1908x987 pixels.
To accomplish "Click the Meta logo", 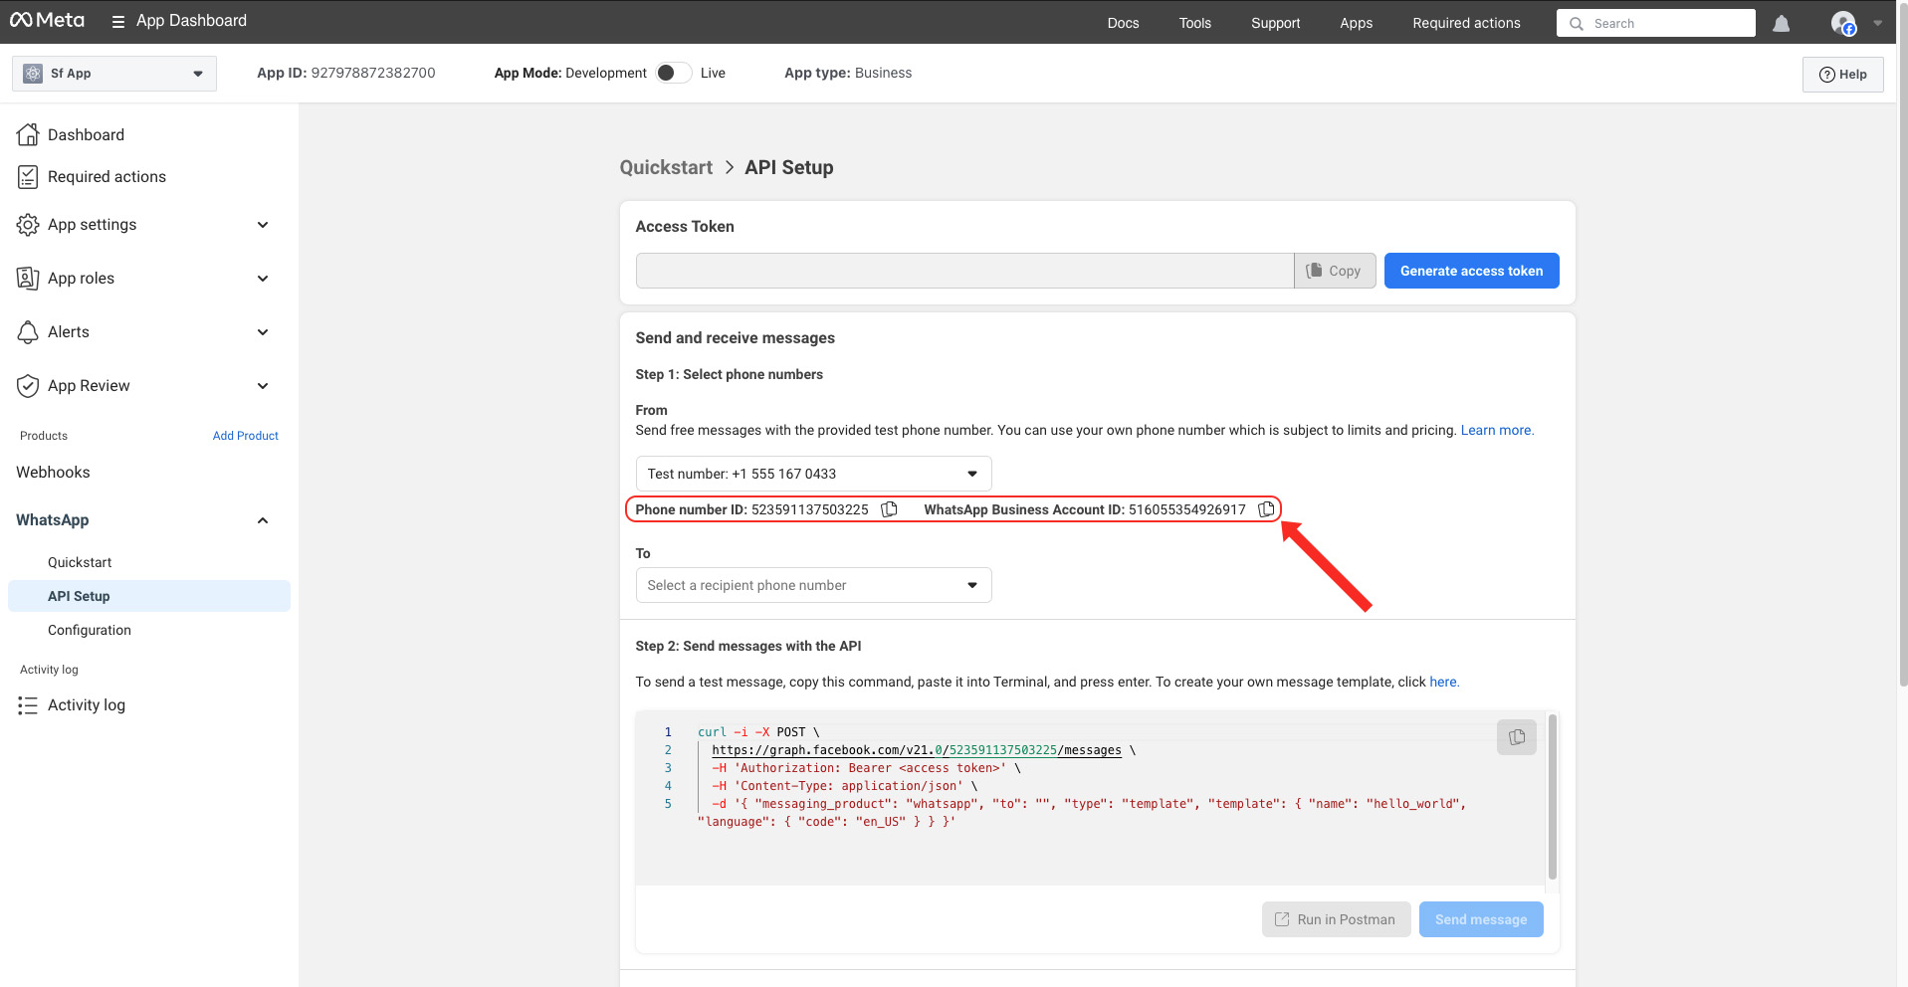I will point(47,21).
